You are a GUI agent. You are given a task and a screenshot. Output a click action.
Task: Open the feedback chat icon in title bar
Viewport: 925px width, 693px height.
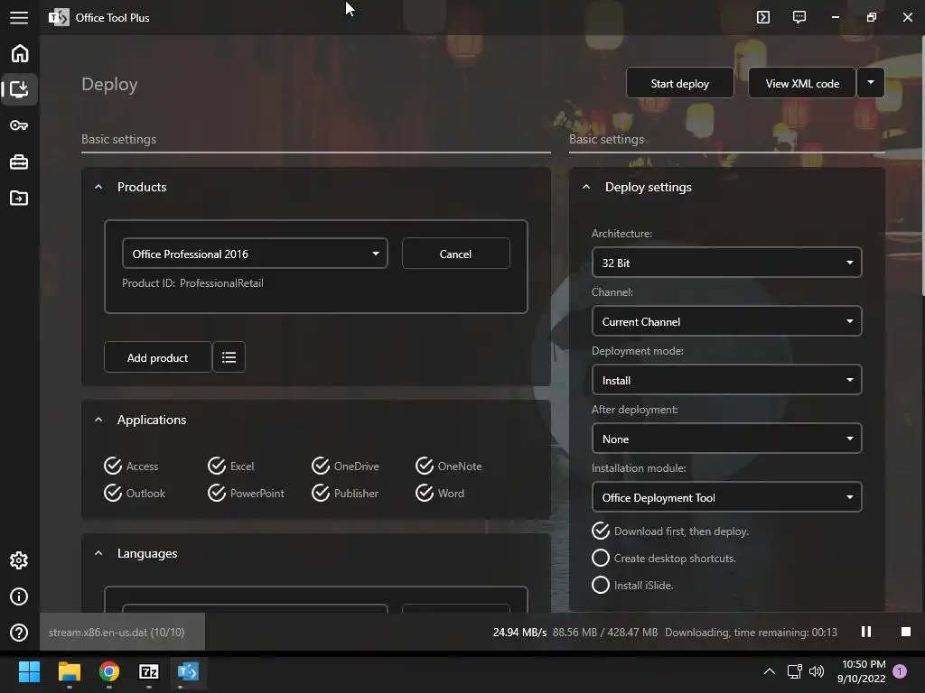click(x=799, y=17)
